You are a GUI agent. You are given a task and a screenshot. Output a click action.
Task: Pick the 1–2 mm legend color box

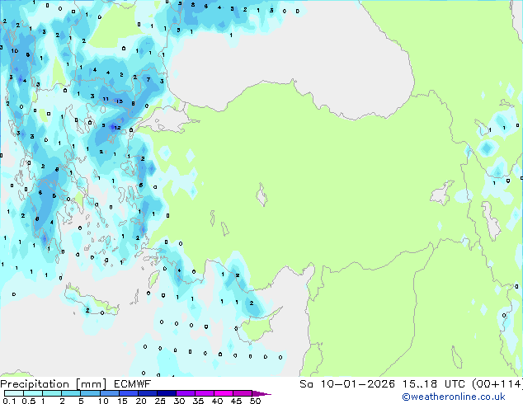tap(52, 393)
